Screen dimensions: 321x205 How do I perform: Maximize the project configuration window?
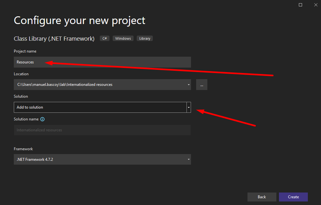pyautogui.click(x=300, y=5)
